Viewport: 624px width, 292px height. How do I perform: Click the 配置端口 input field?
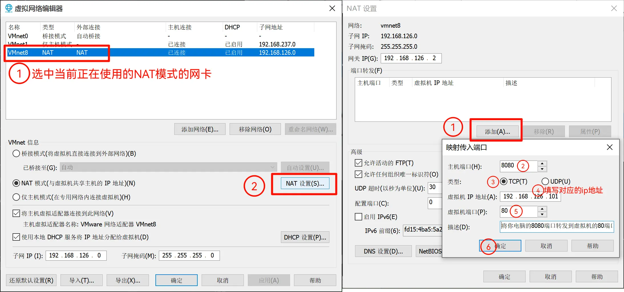[435, 203]
